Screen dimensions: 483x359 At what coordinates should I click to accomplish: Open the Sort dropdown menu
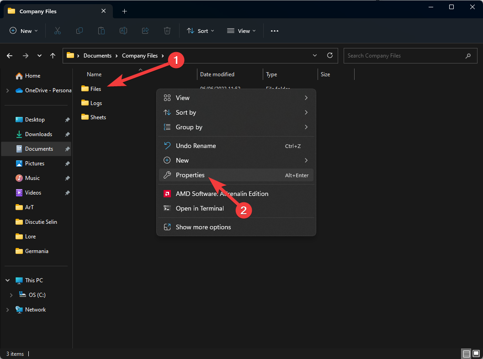point(197,31)
